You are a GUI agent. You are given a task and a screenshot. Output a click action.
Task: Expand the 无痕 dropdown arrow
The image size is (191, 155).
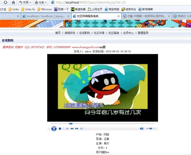coord(46,3)
